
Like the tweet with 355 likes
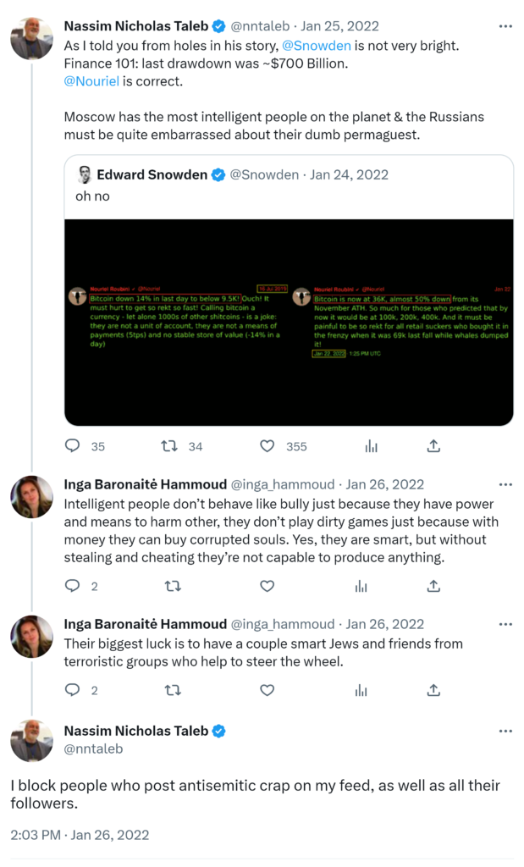268,446
